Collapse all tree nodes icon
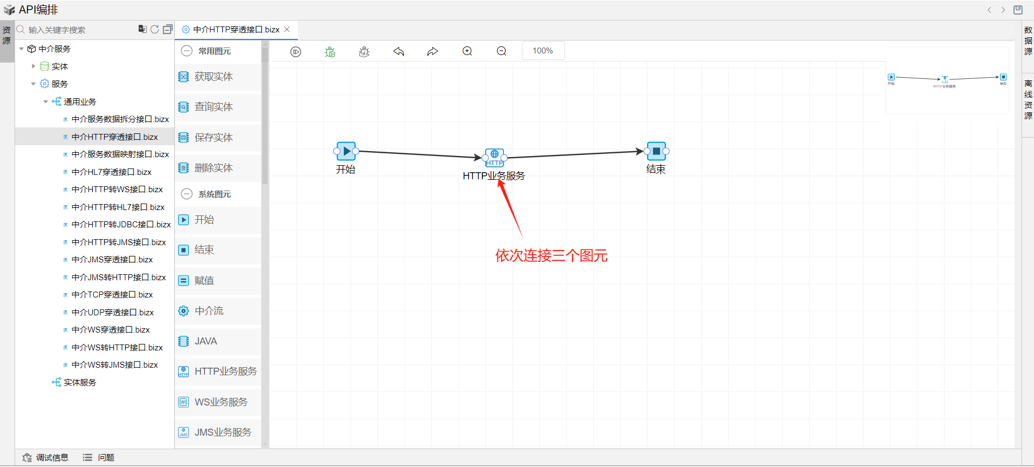The image size is (1034, 467). pos(168,29)
